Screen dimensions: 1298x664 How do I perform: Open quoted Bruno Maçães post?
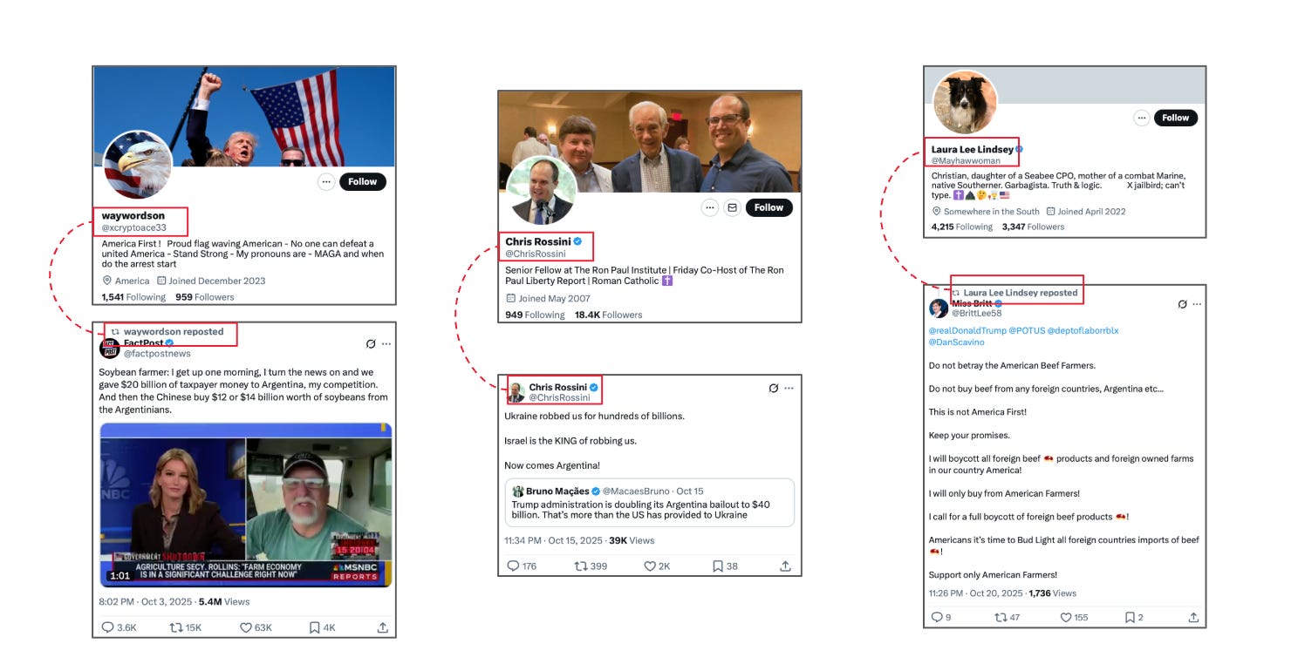pos(649,503)
